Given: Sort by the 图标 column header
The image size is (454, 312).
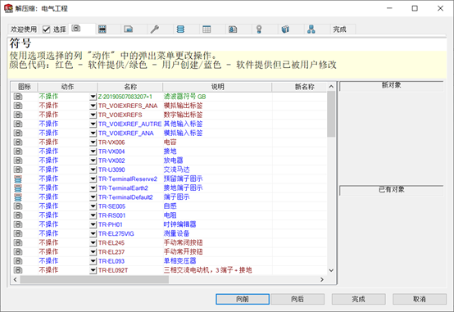Looking at the screenshot, I should [x=25, y=87].
